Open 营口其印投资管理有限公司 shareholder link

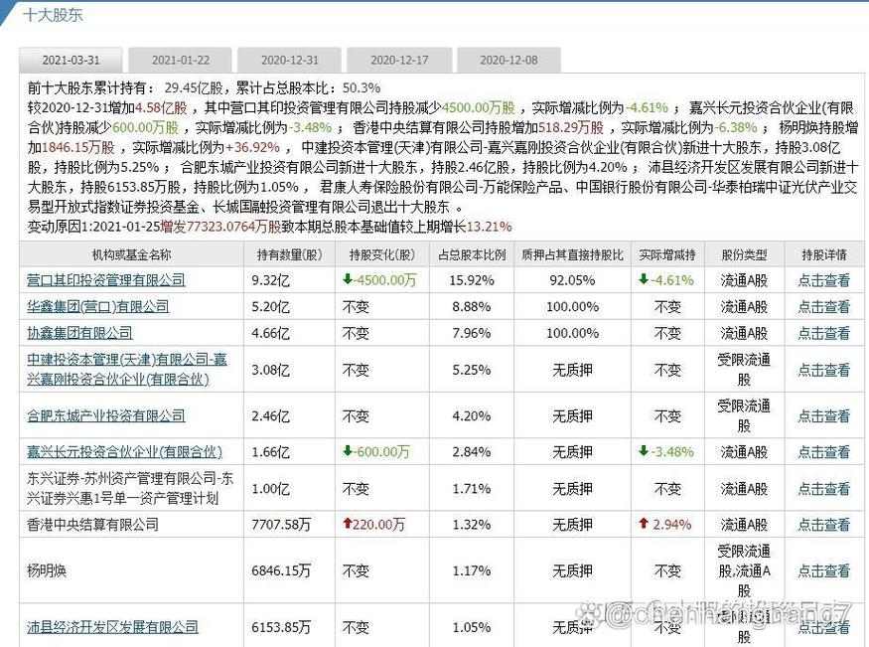coord(106,280)
